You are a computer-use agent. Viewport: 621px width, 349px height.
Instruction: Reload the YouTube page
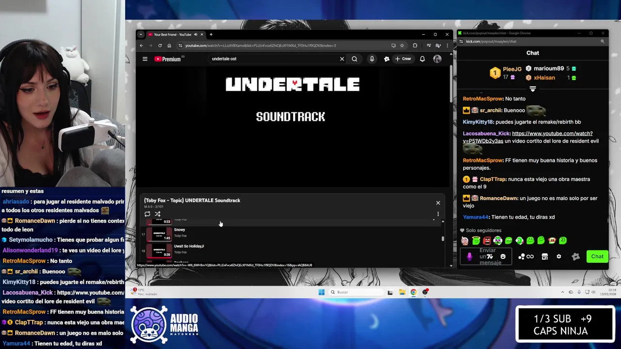160,46
